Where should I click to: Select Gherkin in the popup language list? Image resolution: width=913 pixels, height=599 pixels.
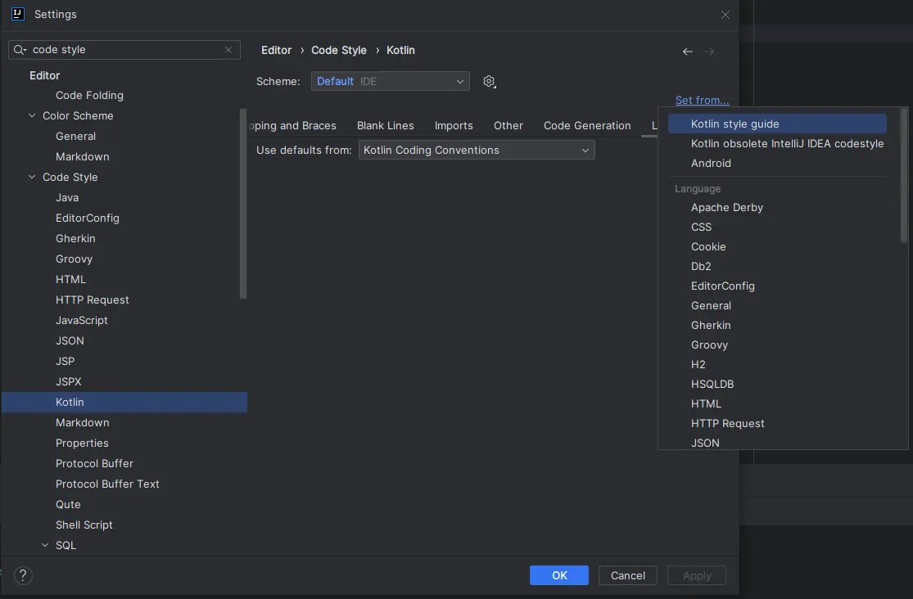(x=777, y=326)
